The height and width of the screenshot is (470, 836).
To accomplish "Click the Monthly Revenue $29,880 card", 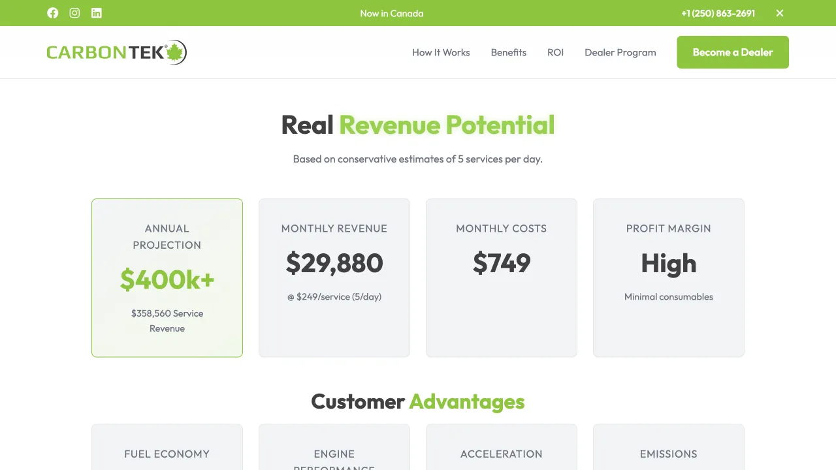I will click(334, 277).
